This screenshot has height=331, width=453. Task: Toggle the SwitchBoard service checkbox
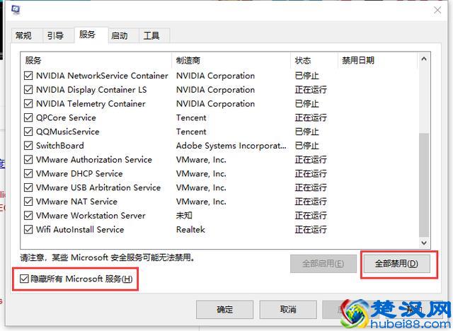pos(28,146)
